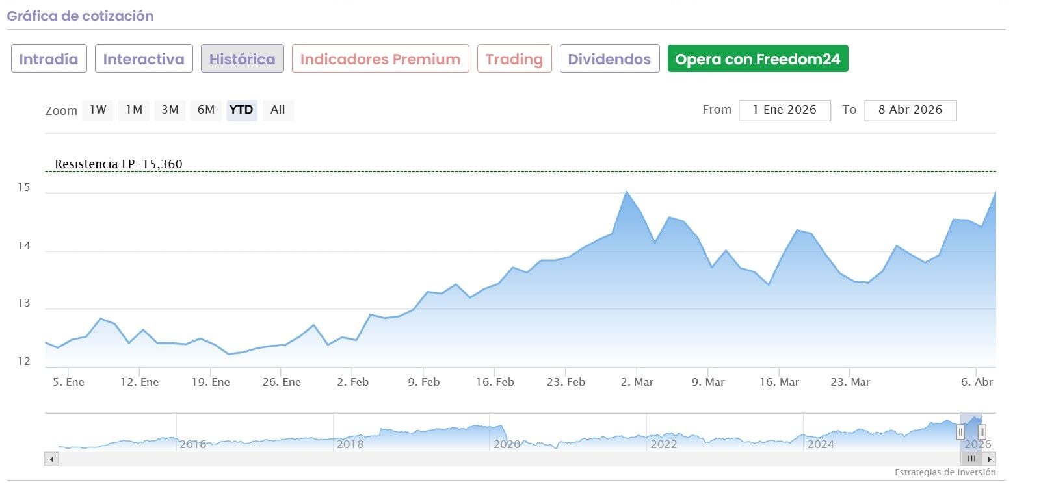The height and width of the screenshot is (491, 1054).
Task: Set zoom range to 1W
Action: point(98,110)
